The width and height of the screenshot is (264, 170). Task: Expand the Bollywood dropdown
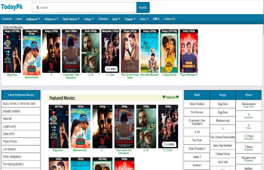33,19
